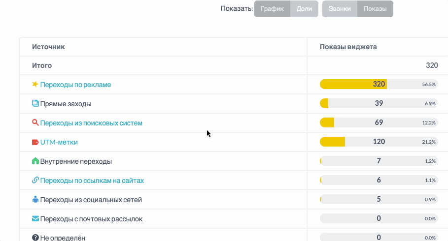Open Переходы по ссылкам на сайтах
Image resolution: width=448 pixels, height=241 pixels.
tap(92, 181)
